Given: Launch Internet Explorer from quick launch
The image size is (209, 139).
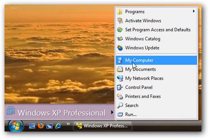Looking at the screenshot, I should click(58, 126).
